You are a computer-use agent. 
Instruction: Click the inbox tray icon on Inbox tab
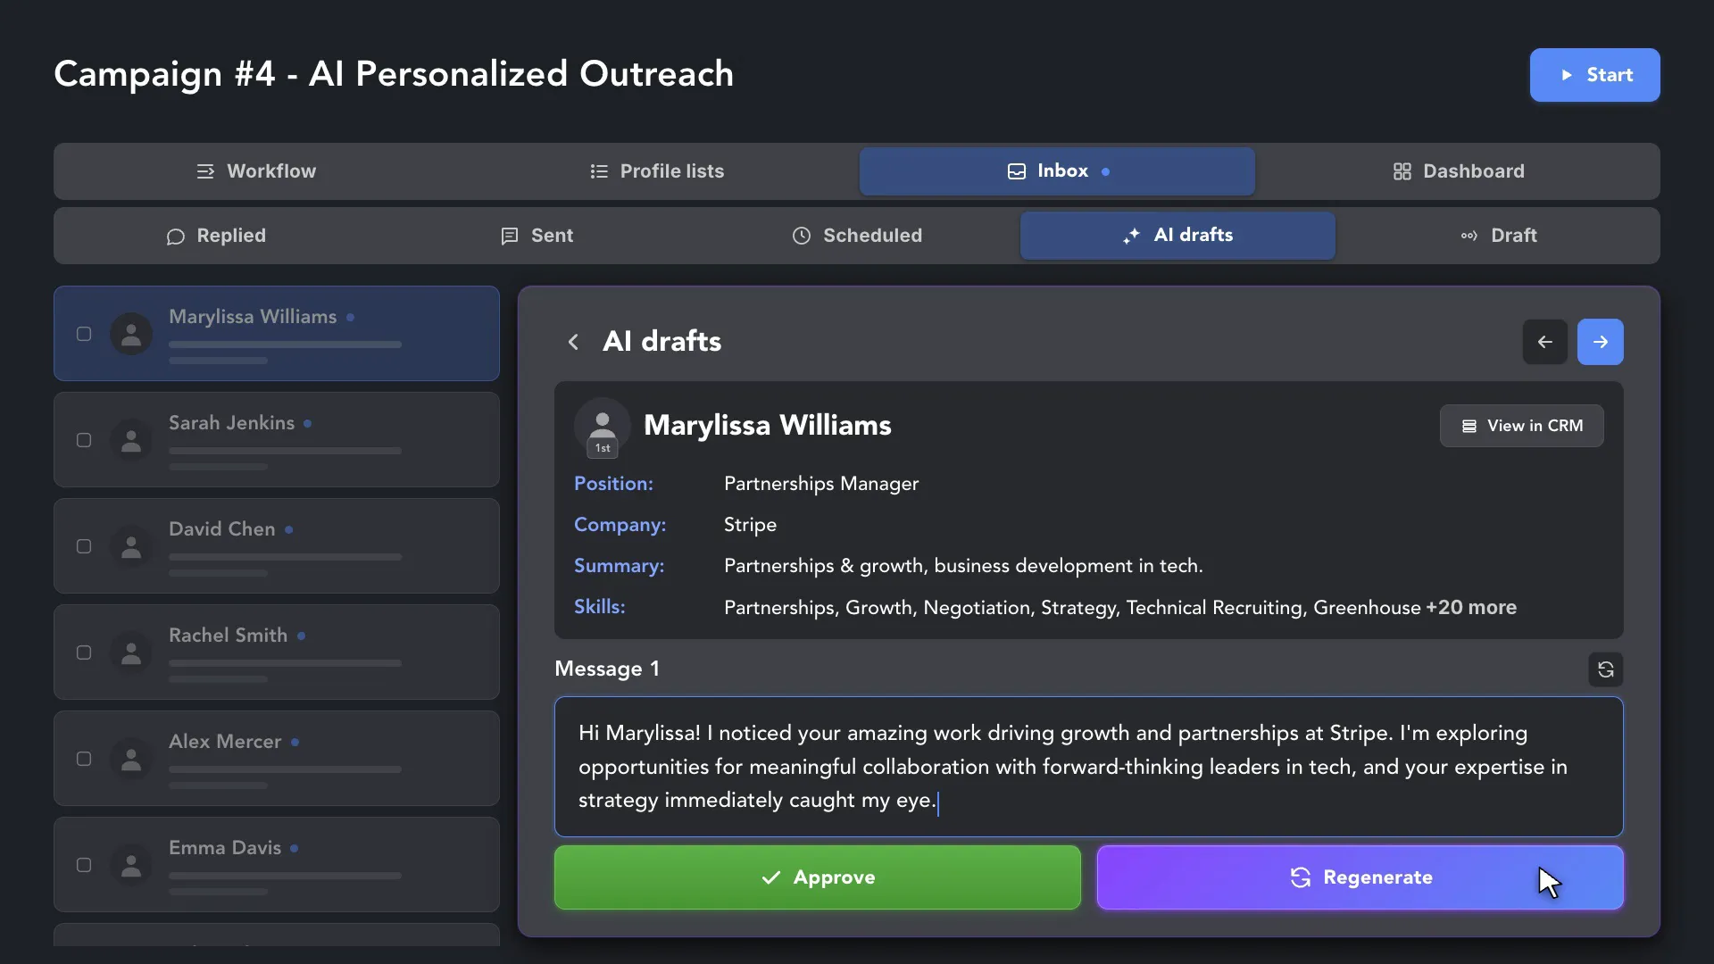(1017, 171)
